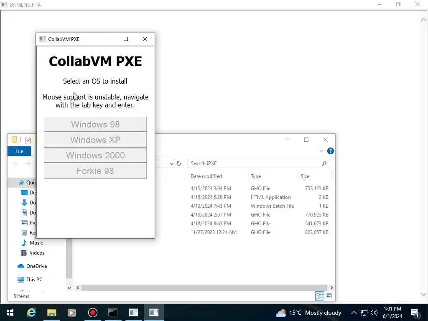This screenshot has width=428, height=321.
Task: Maximize the CollabVM PXE window
Action: tap(126, 39)
